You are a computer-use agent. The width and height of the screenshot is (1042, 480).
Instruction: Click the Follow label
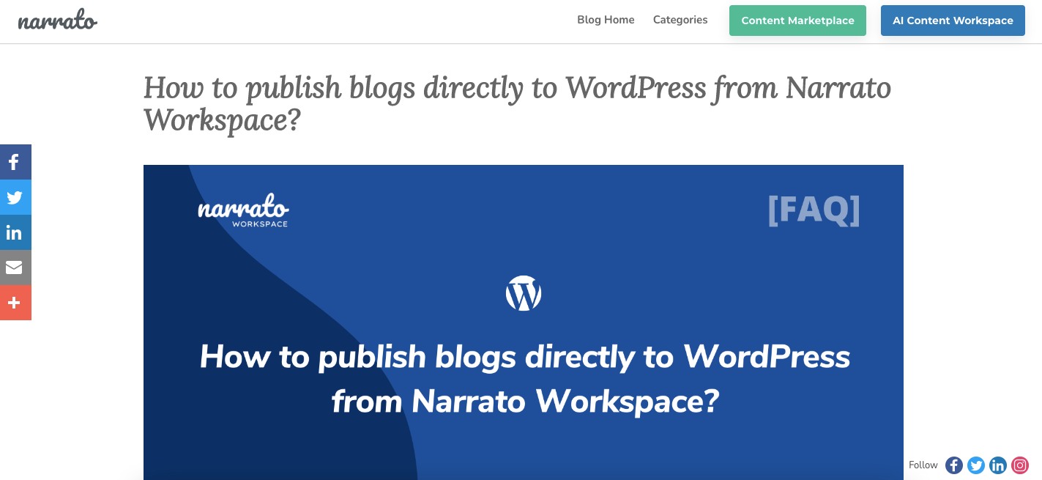point(923,465)
